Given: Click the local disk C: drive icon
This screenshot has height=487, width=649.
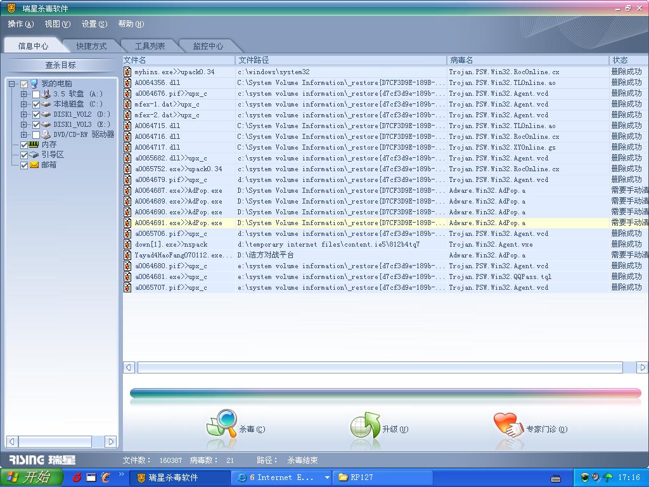Looking at the screenshot, I should pos(46,104).
